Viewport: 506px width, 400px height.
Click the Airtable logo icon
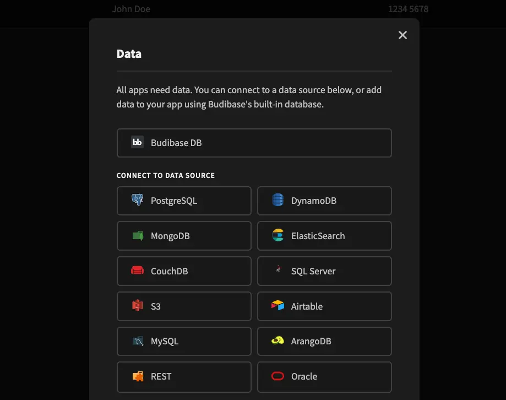click(278, 306)
